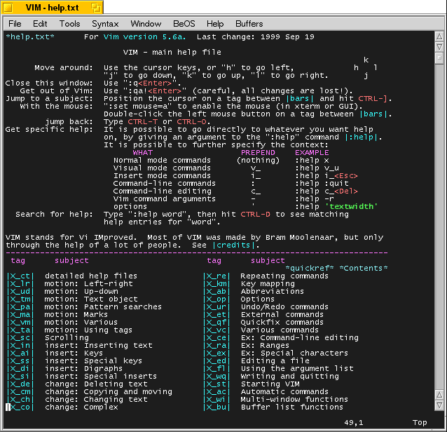
Task: Open the Edit menu
Action: pyautogui.click(x=40, y=24)
